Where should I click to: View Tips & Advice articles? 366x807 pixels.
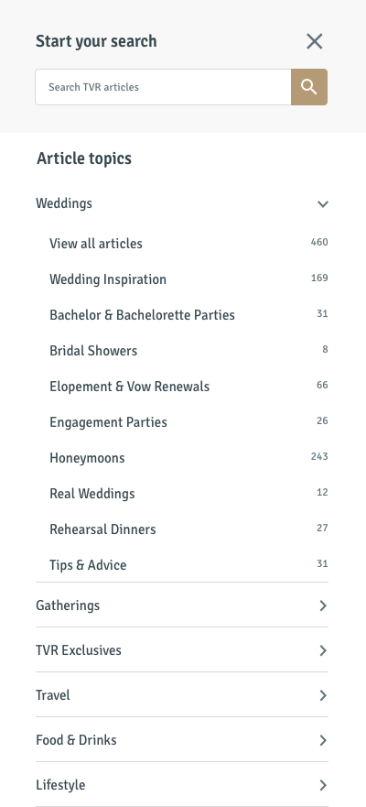[88, 565]
